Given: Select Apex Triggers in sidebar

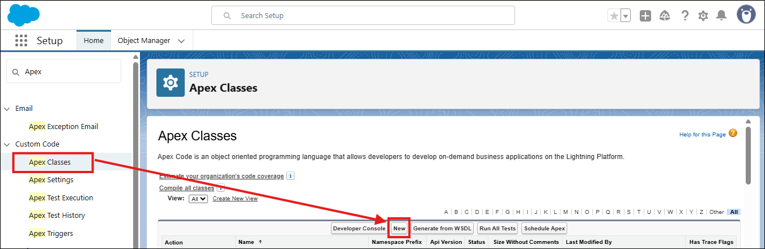Looking at the screenshot, I should pos(51,233).
